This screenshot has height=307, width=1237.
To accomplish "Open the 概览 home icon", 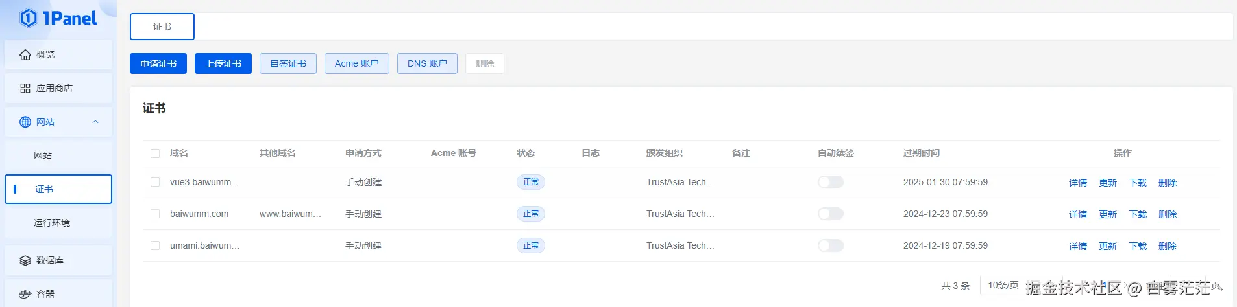I will pyautogui.click(x=25, y=54).
